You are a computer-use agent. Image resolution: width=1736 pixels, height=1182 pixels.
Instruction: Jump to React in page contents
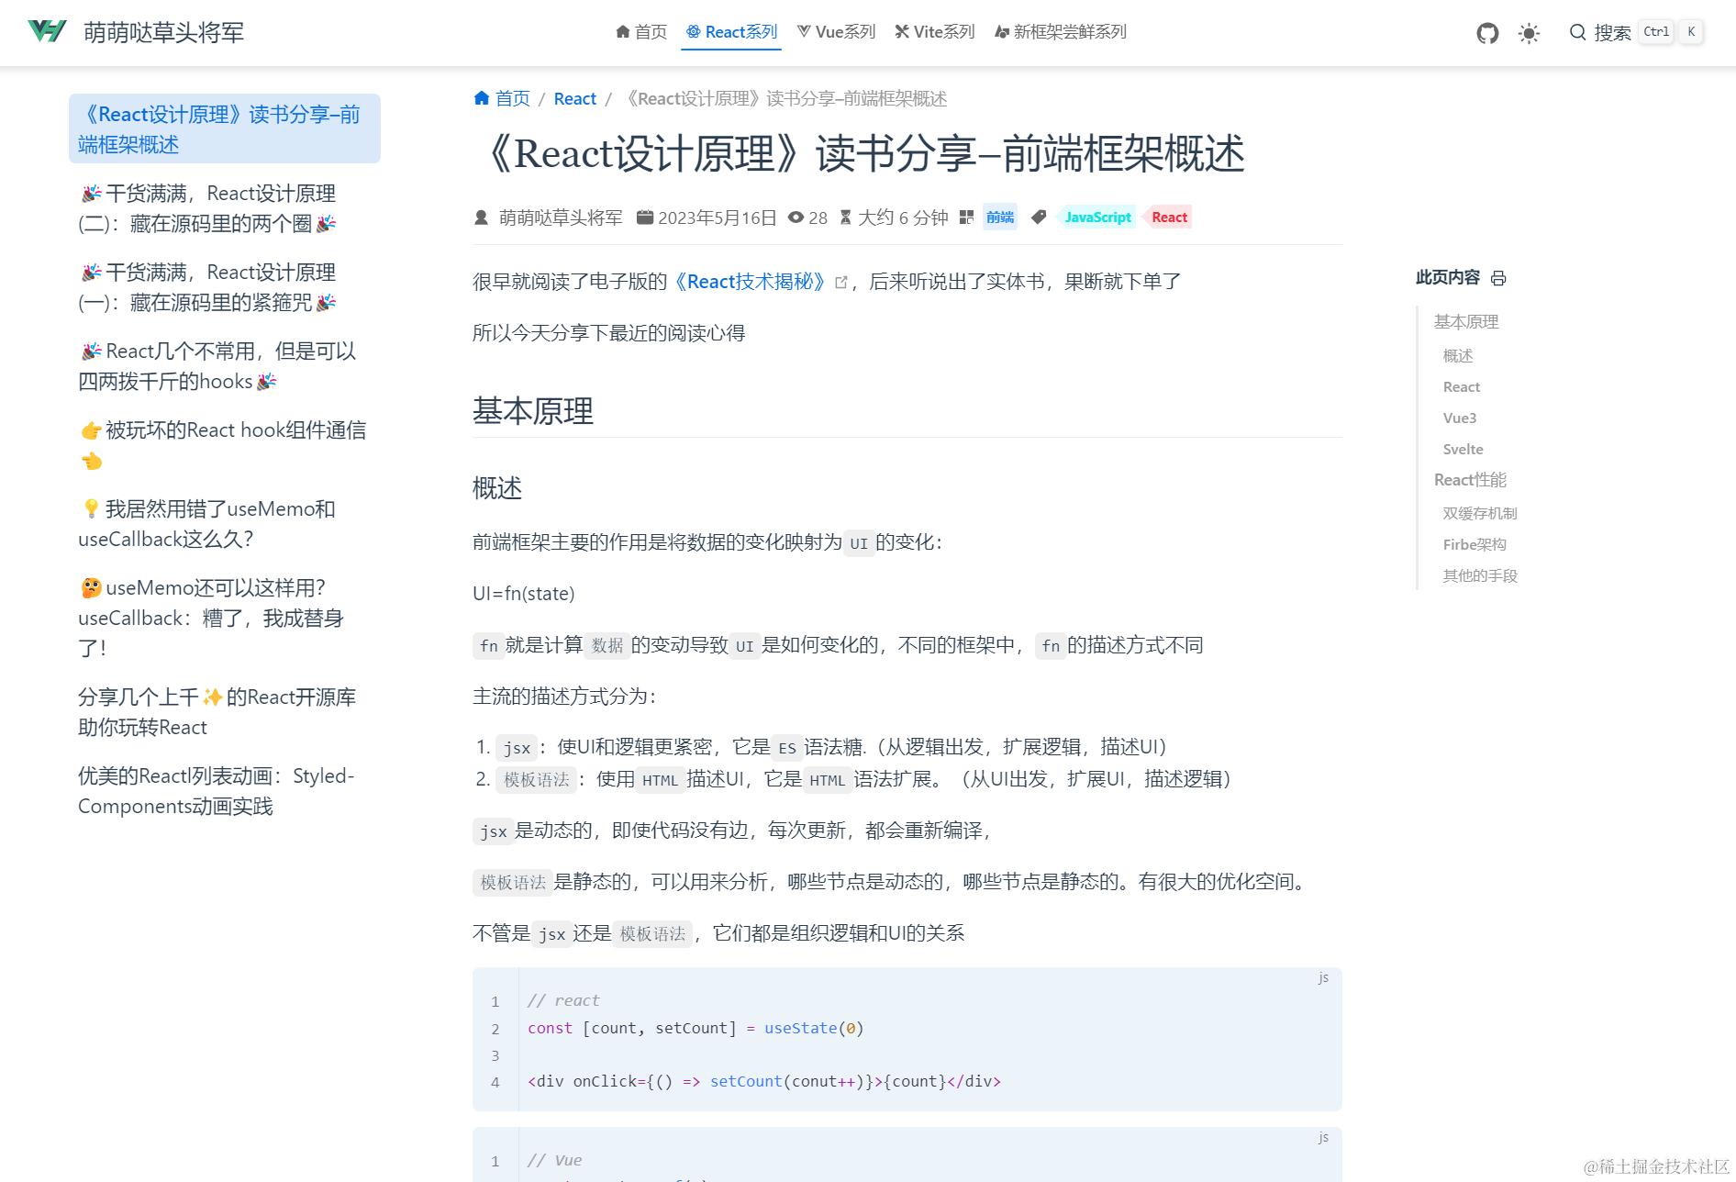tap(1461, 387)
